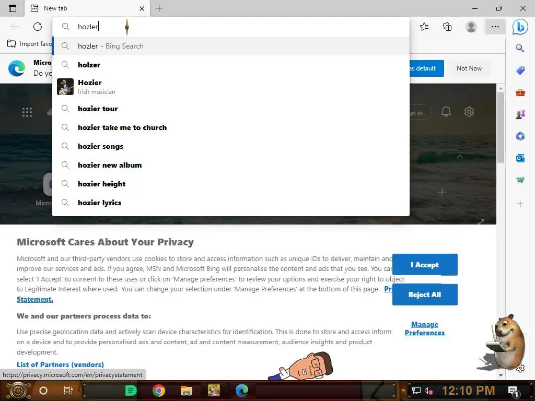Open the sidebar Games chess icon
535x401 pixels.
520,114
